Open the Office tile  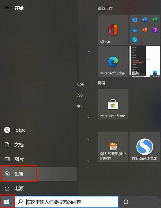pos(113,30)
